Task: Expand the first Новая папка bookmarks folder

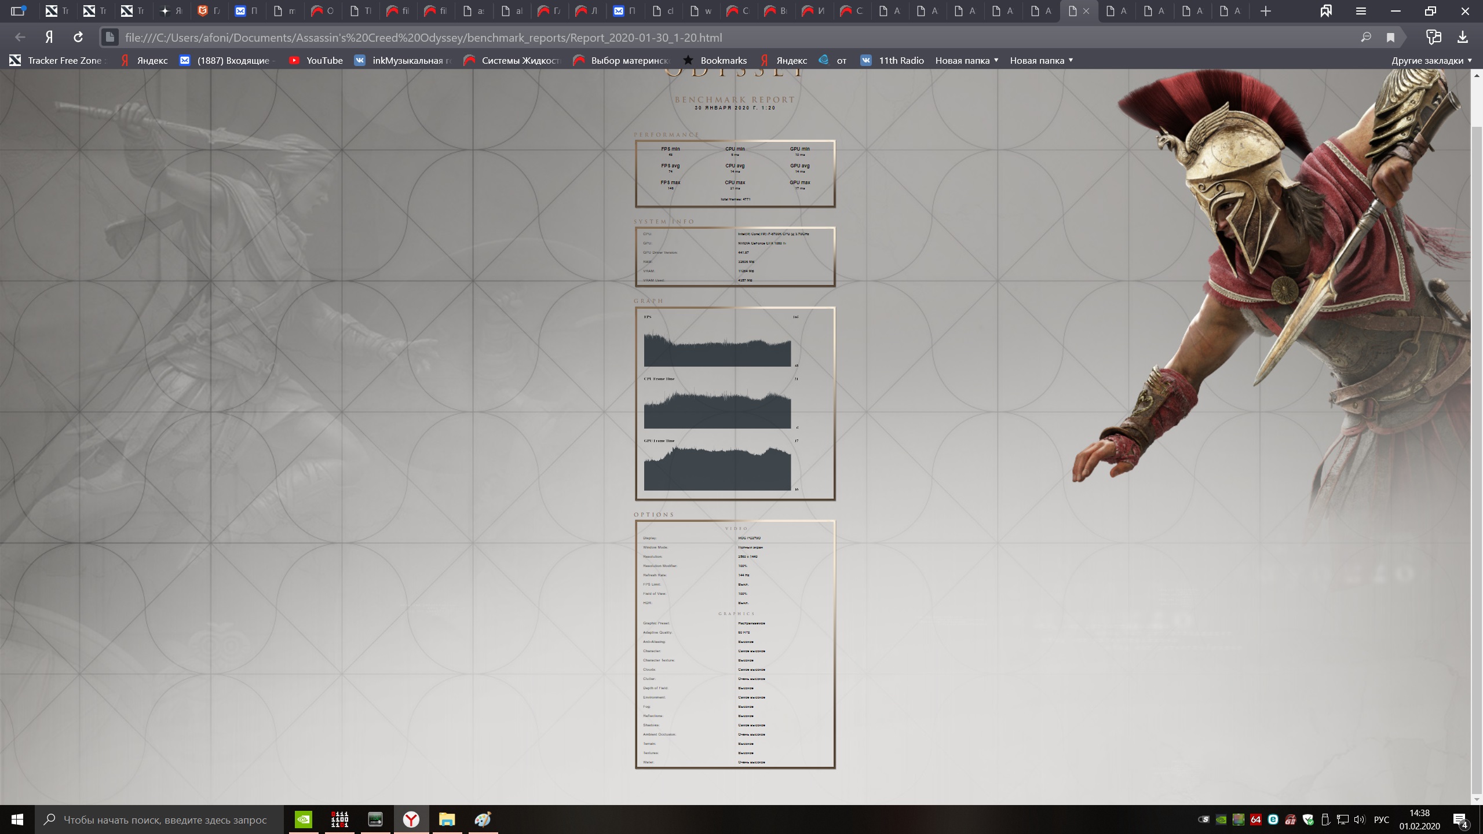Action: coord(967,60)
